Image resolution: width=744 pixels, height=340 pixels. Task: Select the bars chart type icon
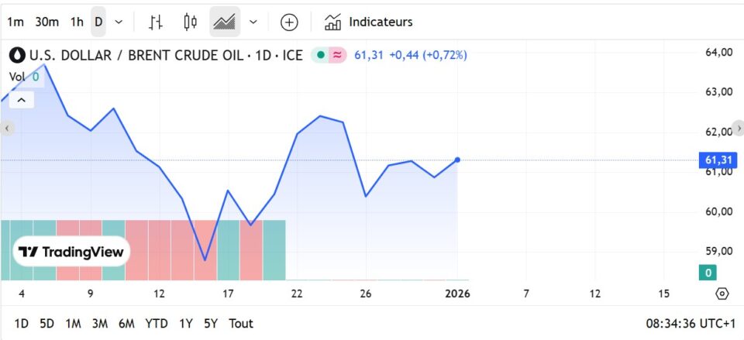(x=156, y=22)
